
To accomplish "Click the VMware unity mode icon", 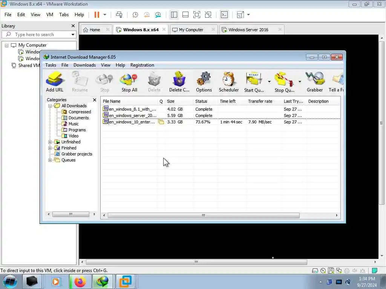I will [208, 15].
